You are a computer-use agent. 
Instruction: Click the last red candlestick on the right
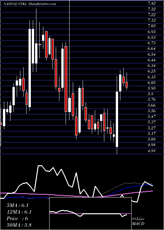pyautogui.click(x=127, y=84)
